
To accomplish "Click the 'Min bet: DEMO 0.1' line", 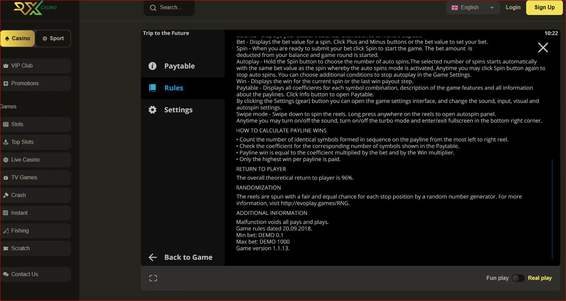I will [260, 235].
